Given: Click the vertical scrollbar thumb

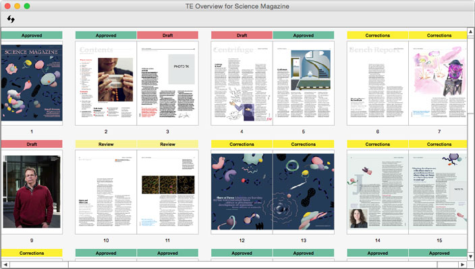Looking at the screenshot, I should pyautogui.click(x=470, y=75).
